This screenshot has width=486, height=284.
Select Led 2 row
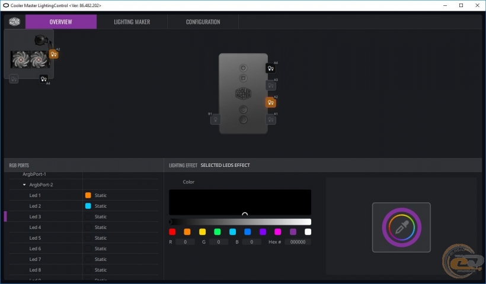(x=84, y=206)
